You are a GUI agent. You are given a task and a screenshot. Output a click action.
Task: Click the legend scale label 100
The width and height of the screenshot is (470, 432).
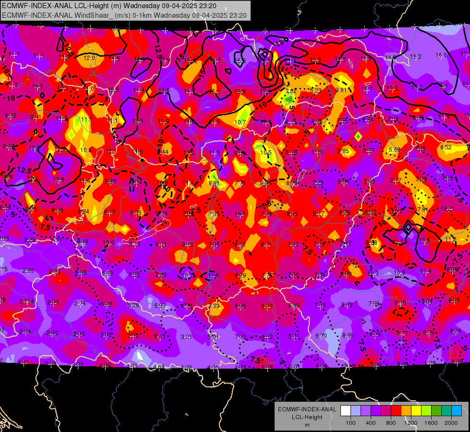pos(350,423)
